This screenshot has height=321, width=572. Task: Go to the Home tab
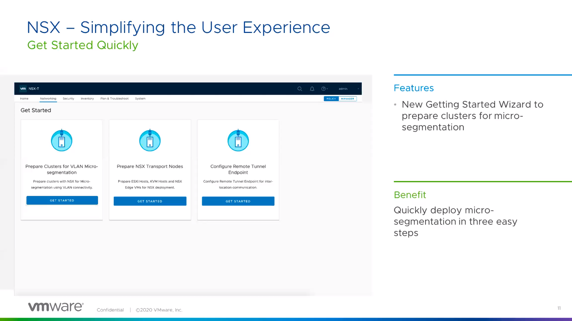[24, 99]
